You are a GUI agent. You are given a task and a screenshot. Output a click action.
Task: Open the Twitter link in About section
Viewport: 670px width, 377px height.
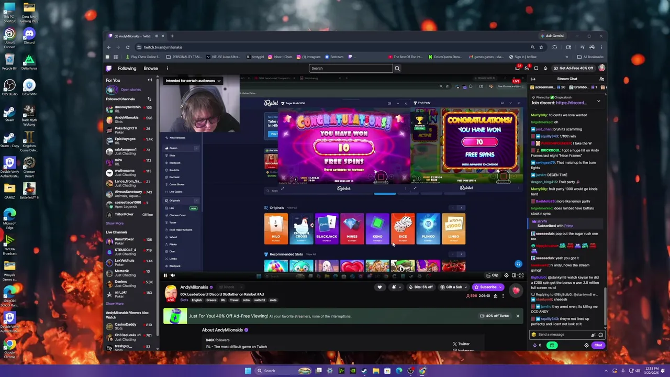[461, 344]
